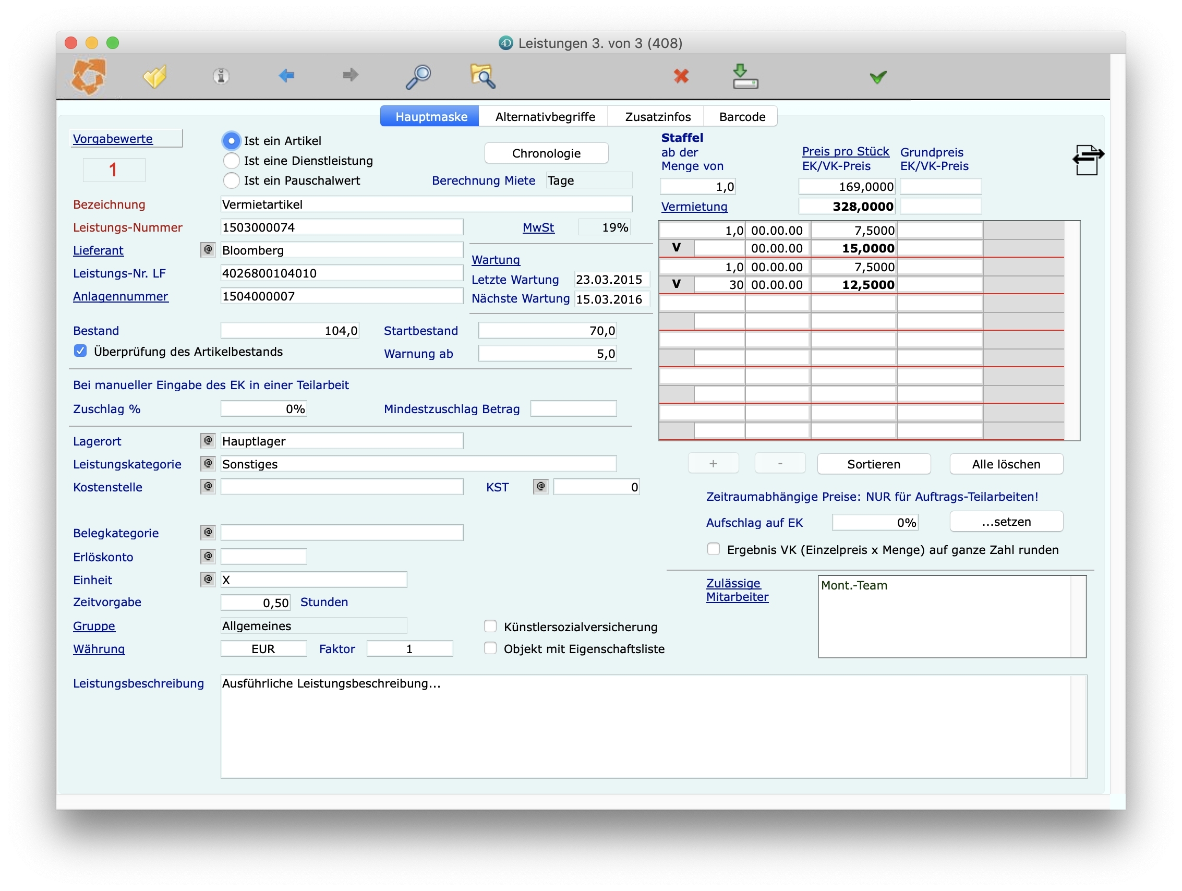Enable Künstlersozialversicherung checkbox

pyautogui.click(x=490, y=627)
